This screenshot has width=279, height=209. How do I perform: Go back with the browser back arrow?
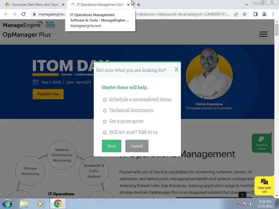(6, 14)
